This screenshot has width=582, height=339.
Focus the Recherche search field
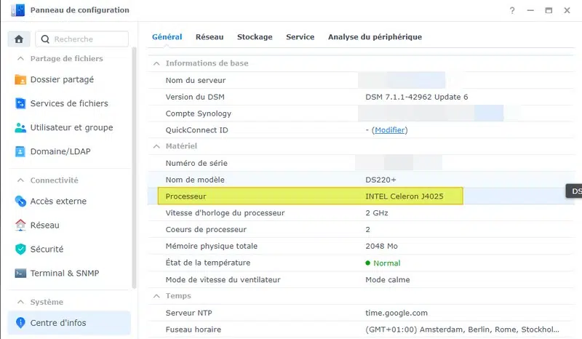pos(82,39)
